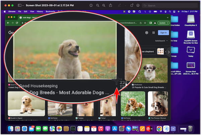Open the BeChewy spaniel puppy thumbnail
Image resolution: width=201 pixels, height=135 pixels.
[133, 104]
